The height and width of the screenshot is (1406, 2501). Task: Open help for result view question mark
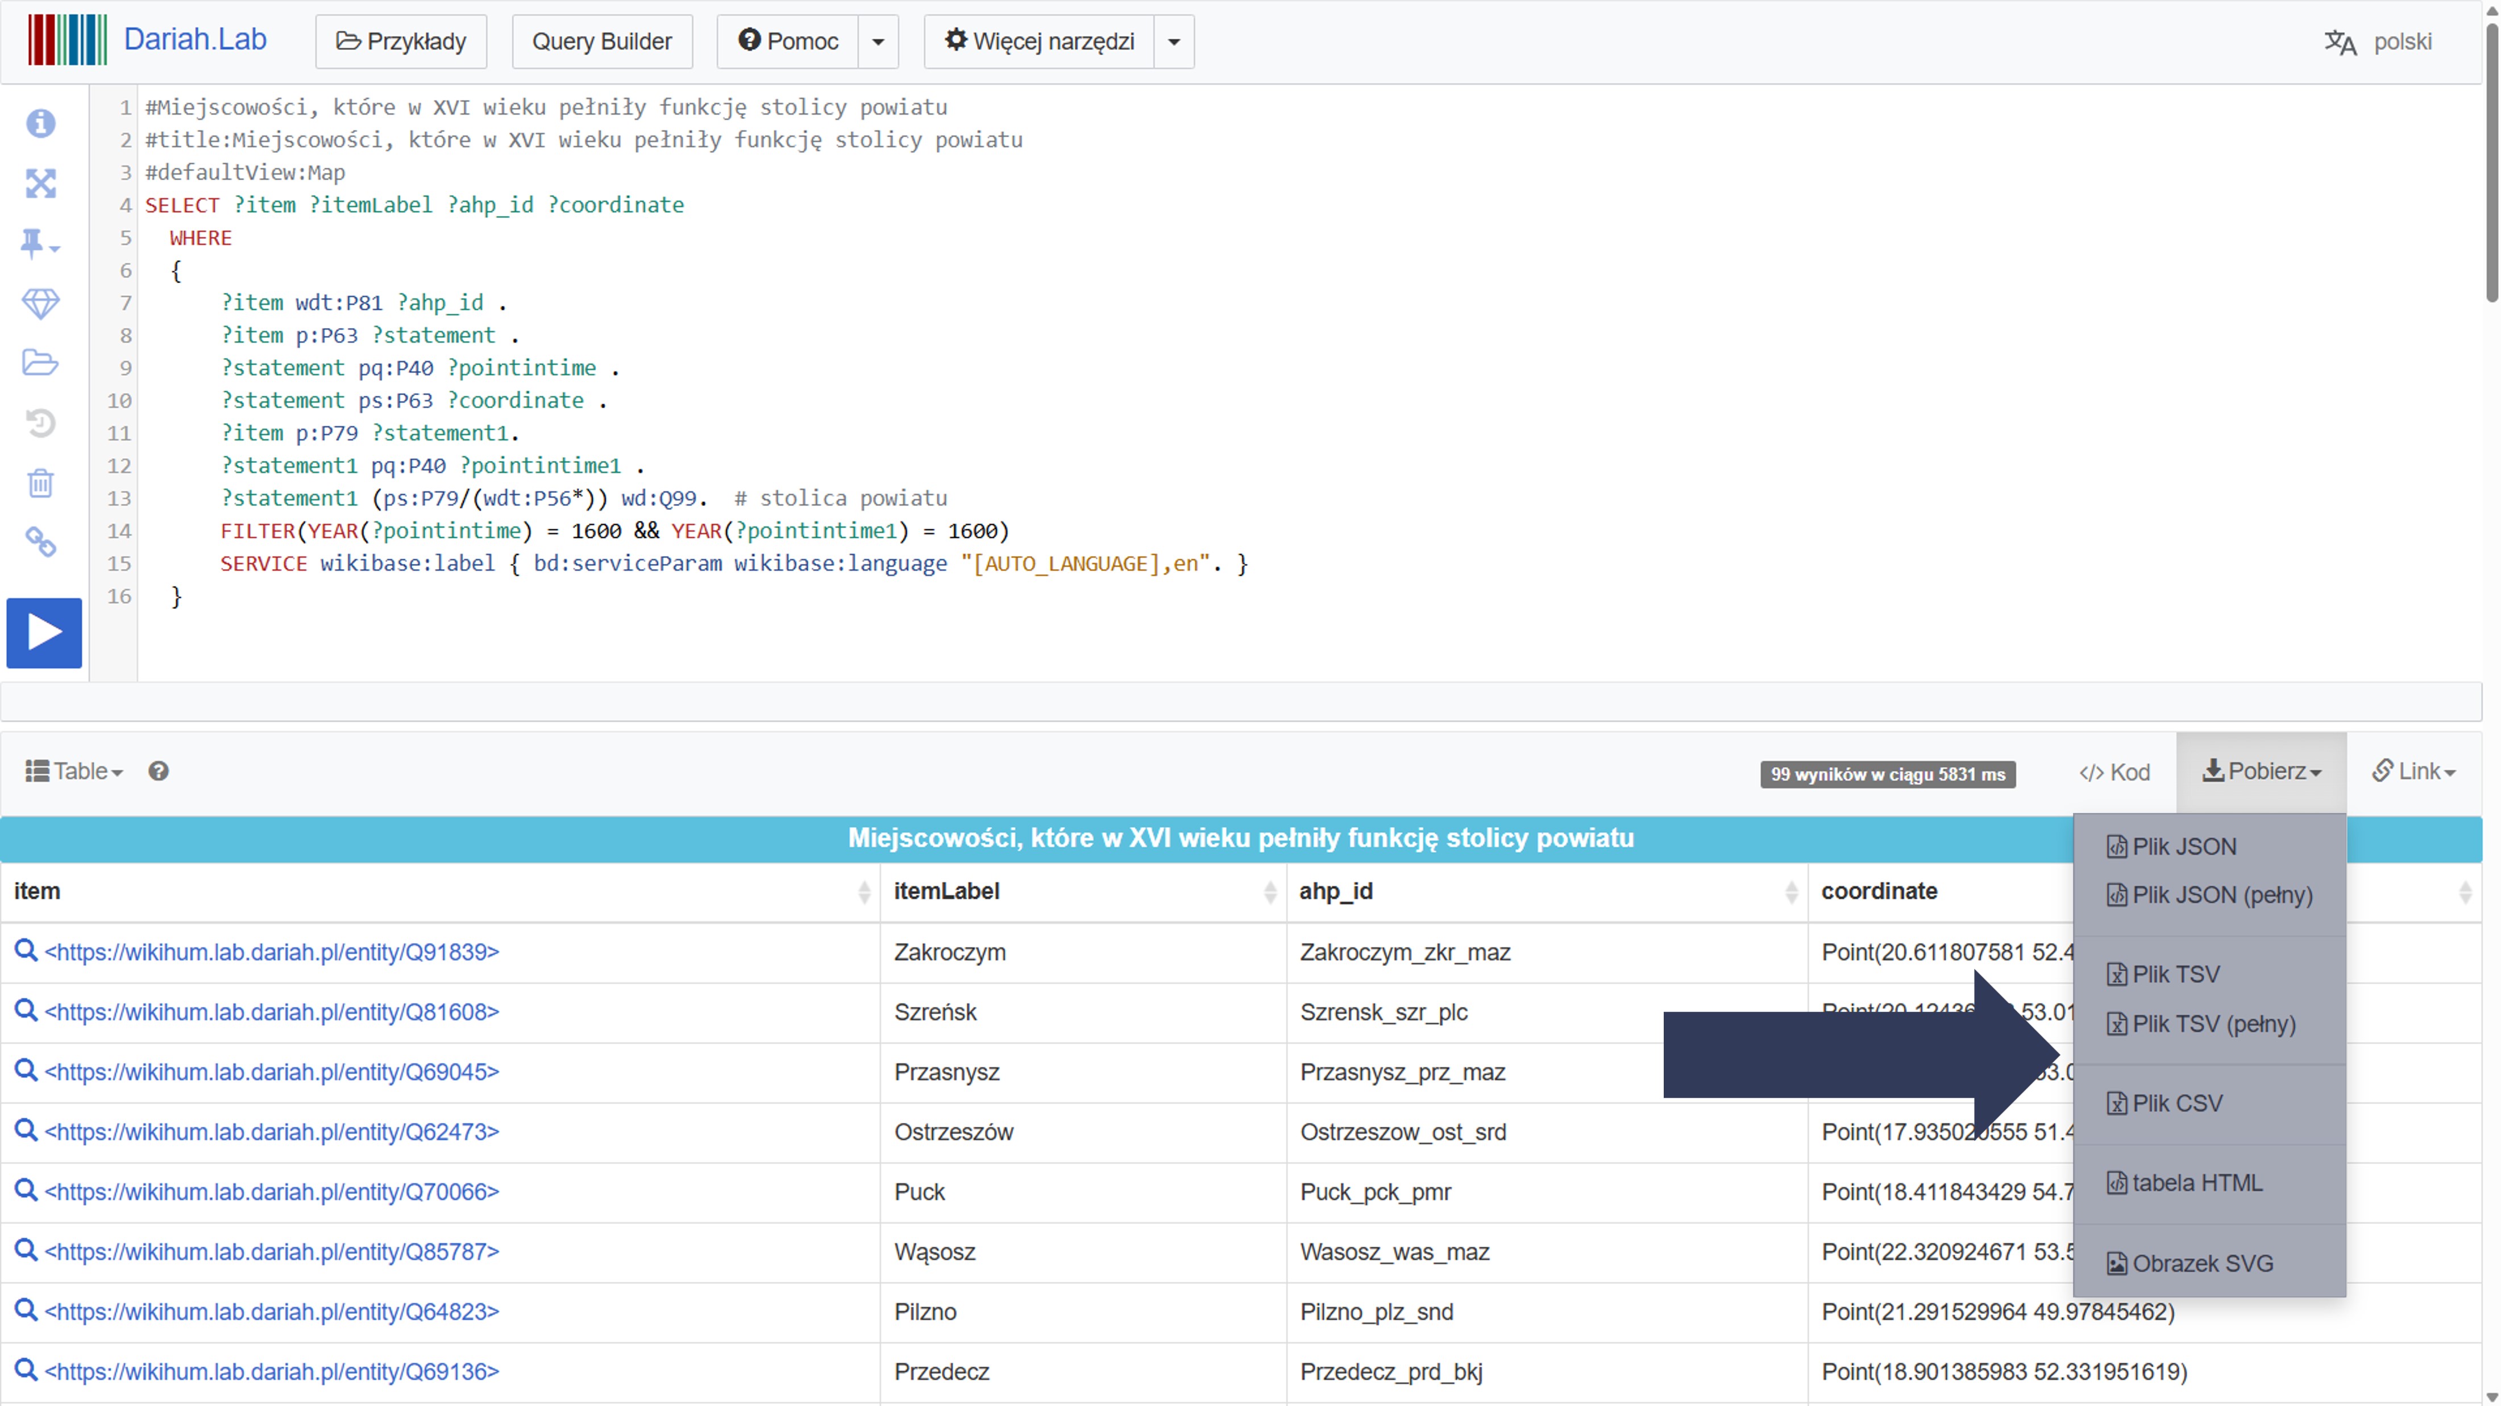click(158, 771)
